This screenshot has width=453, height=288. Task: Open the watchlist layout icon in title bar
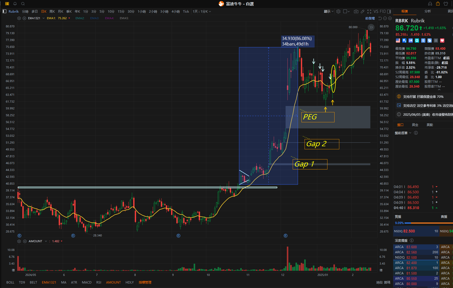coord(7,4)
